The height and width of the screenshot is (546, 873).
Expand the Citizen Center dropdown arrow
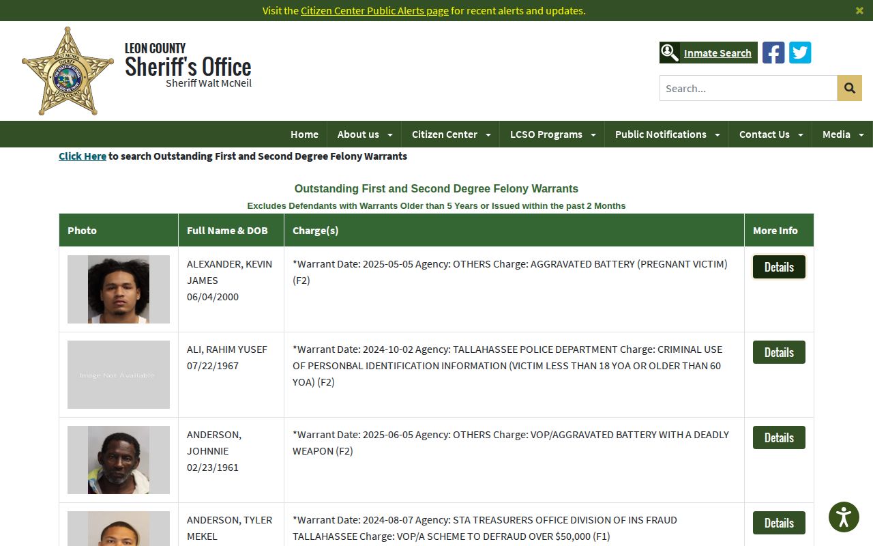click(x=488, y=134)
